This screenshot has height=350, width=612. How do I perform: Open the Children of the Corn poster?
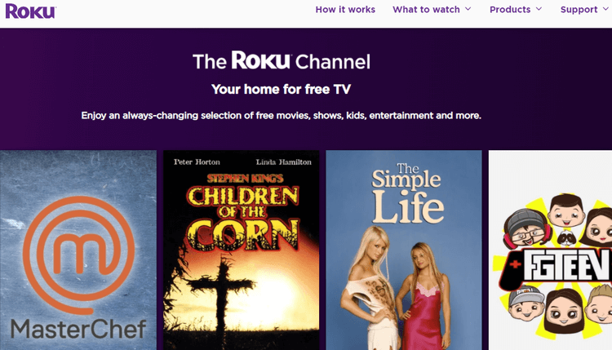point(242,250)
